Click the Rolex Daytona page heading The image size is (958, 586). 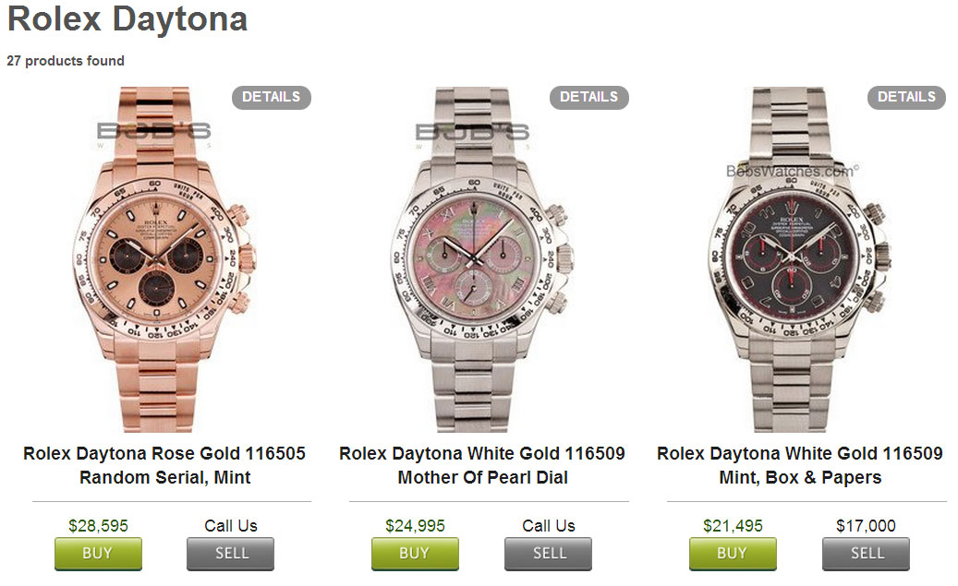(127, 19)
